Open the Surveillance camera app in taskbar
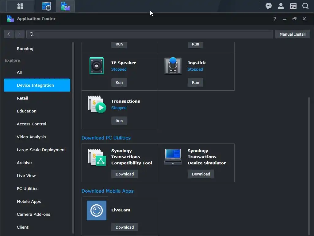Screen dimensions: 314x236 [46, 6]
